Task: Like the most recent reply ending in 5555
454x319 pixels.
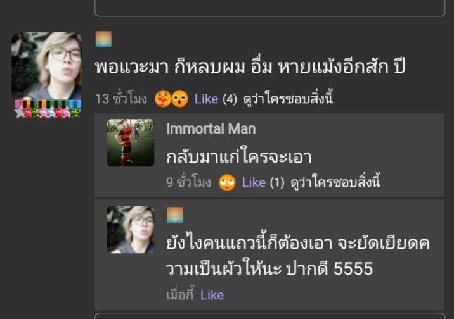Action: point(212,295)
